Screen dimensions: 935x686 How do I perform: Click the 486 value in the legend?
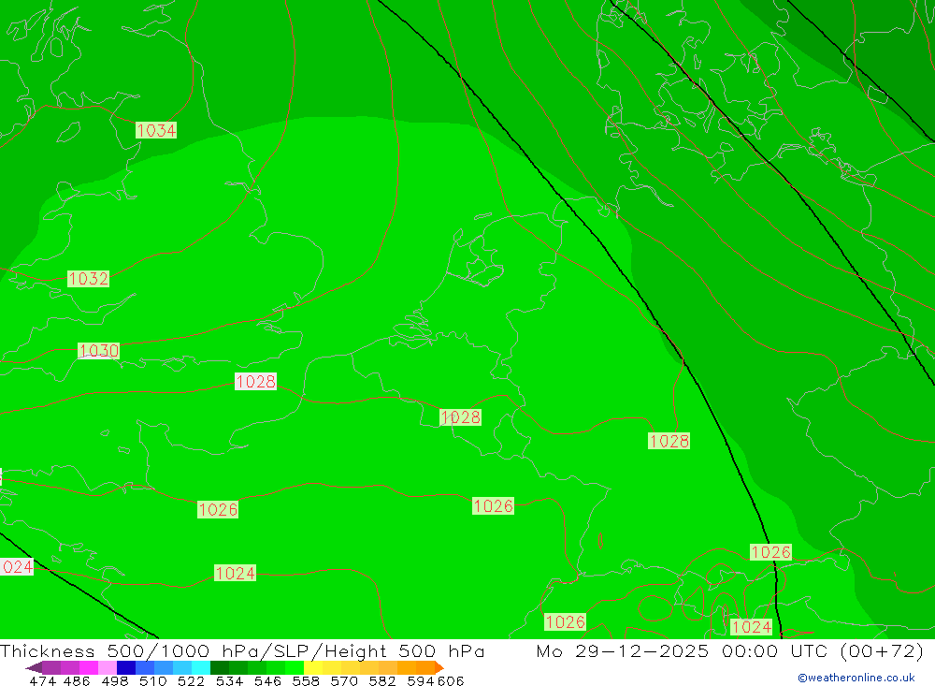[77, 681]
